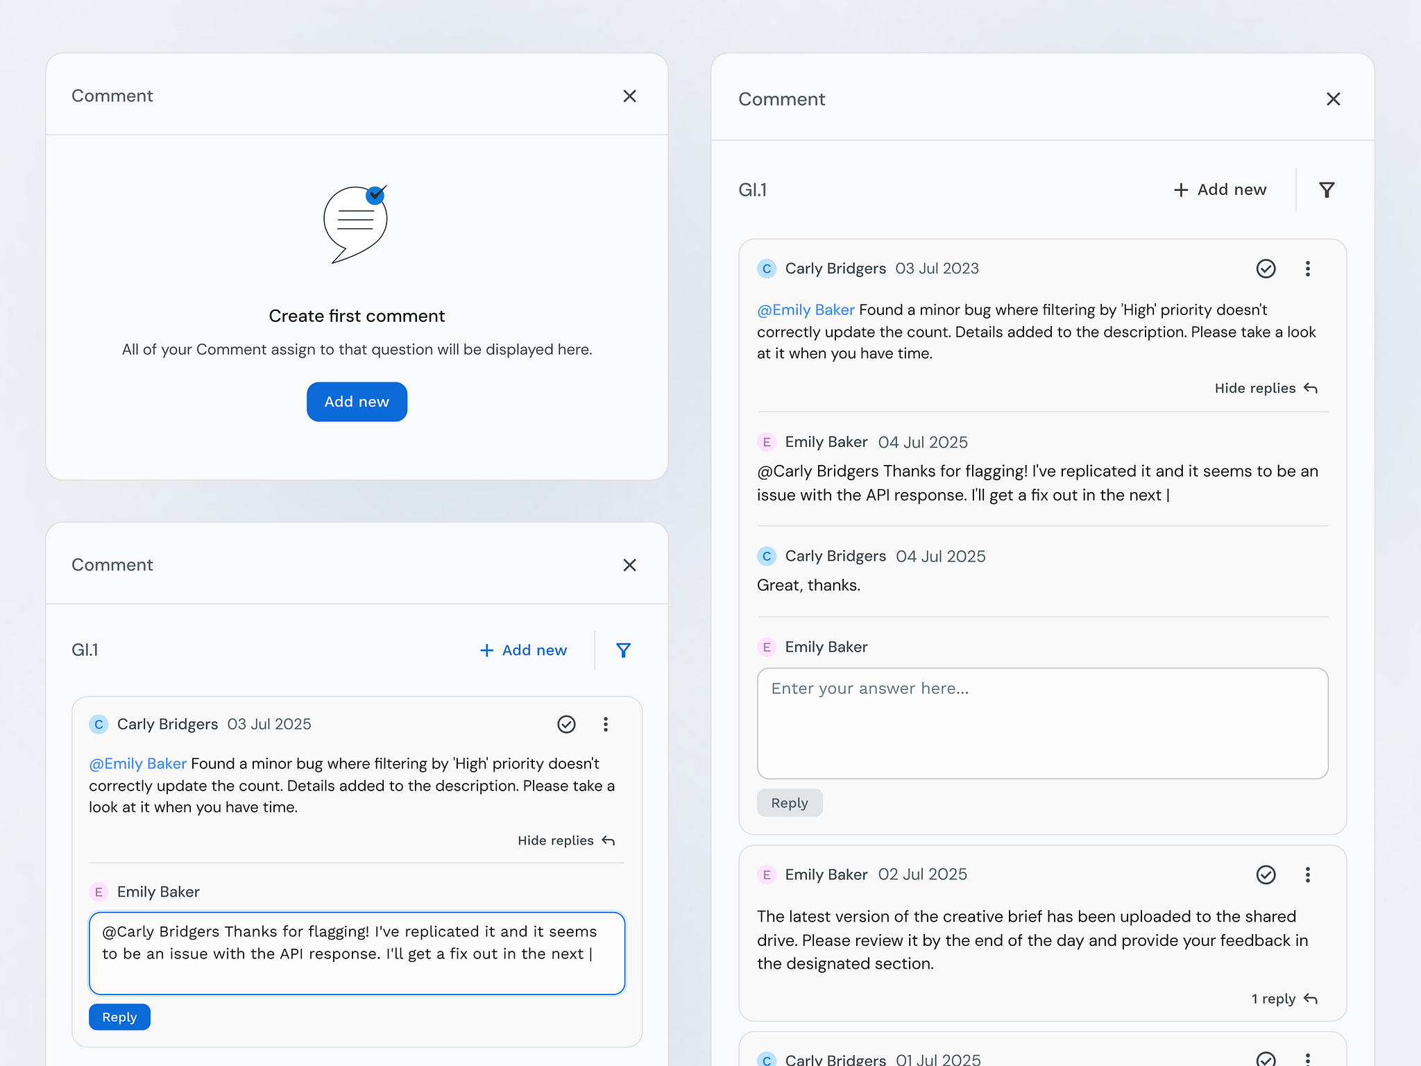This screenshot has height=1066, width=1421.
Task: Close the right Comment panel
Action: pyautogui.click(x=1333, y=99)
